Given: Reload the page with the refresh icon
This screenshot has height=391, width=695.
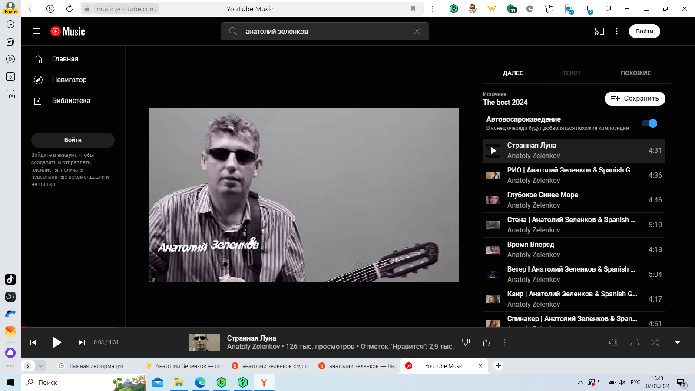Looking at the screenshot, I should tap(69, 9).
